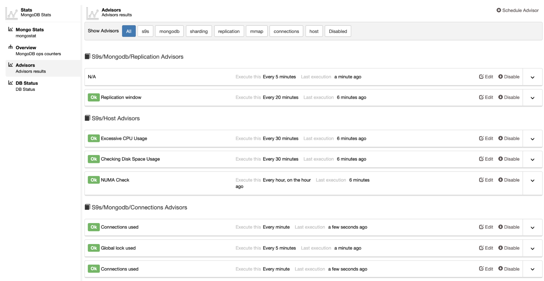Disable the Replication window advisor
This screenshot has height=281, width=544.
click(509, 97)
